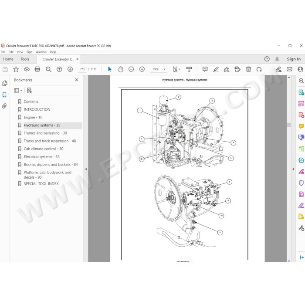Print the document icon
305x305 pixels.
pyautogui.click(x=37, y=69)
